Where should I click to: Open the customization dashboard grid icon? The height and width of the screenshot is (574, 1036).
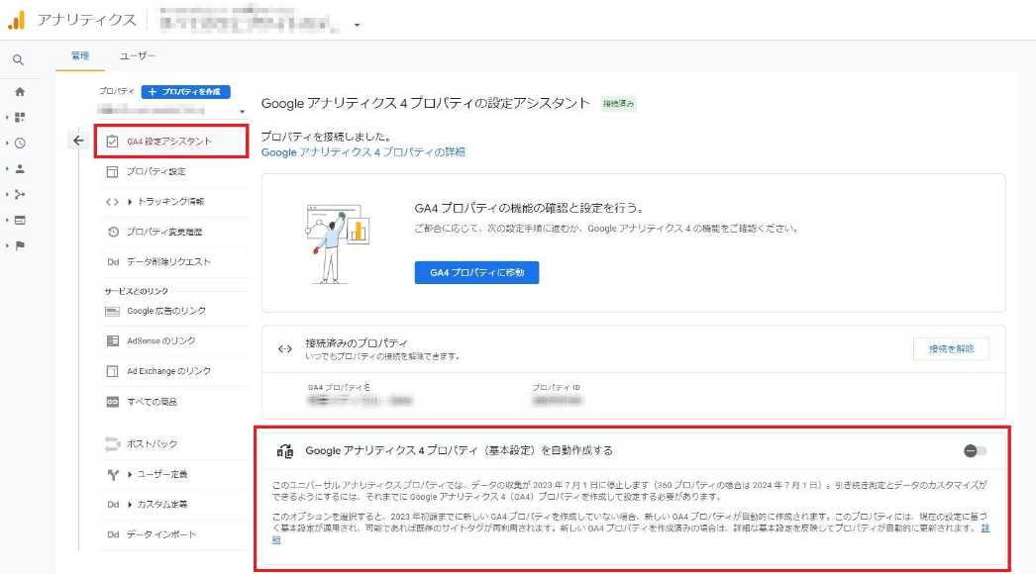pyautogui.click(x=20, y=118)
